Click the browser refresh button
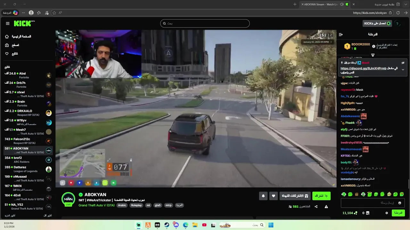Screen dimensions: 410x230 point(398,13)
